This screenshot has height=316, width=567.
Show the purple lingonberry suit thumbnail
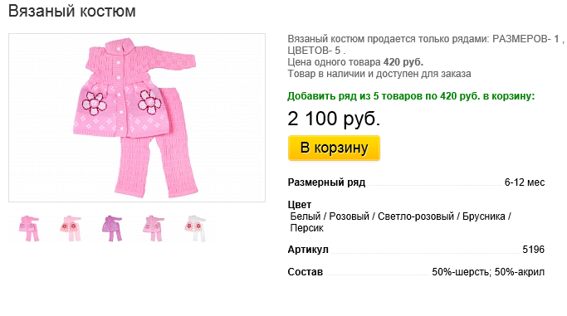tap(112, 228)
